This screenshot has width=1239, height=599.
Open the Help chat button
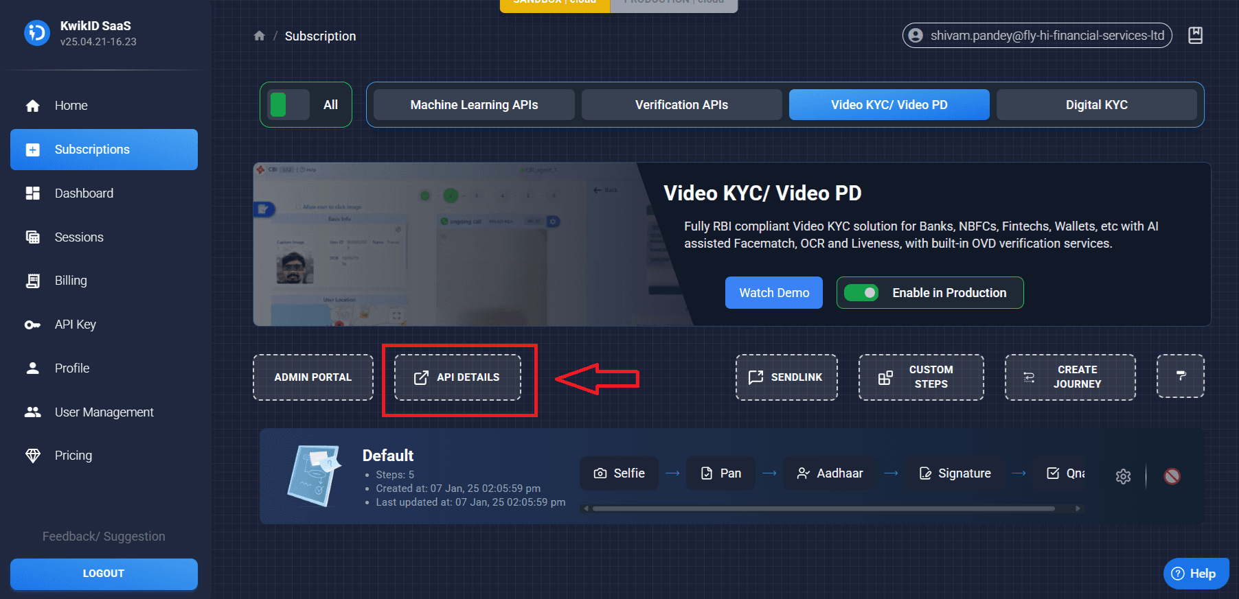(x=1196, y=574)
